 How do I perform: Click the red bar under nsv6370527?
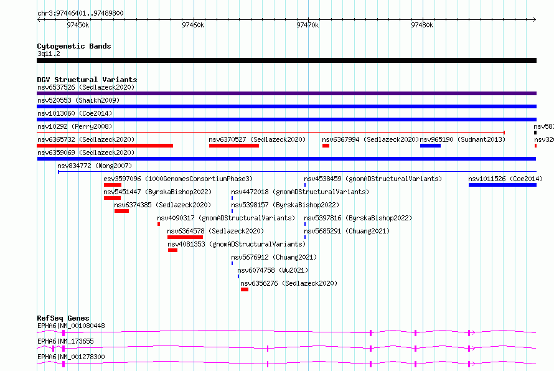[x=234, y=146]
